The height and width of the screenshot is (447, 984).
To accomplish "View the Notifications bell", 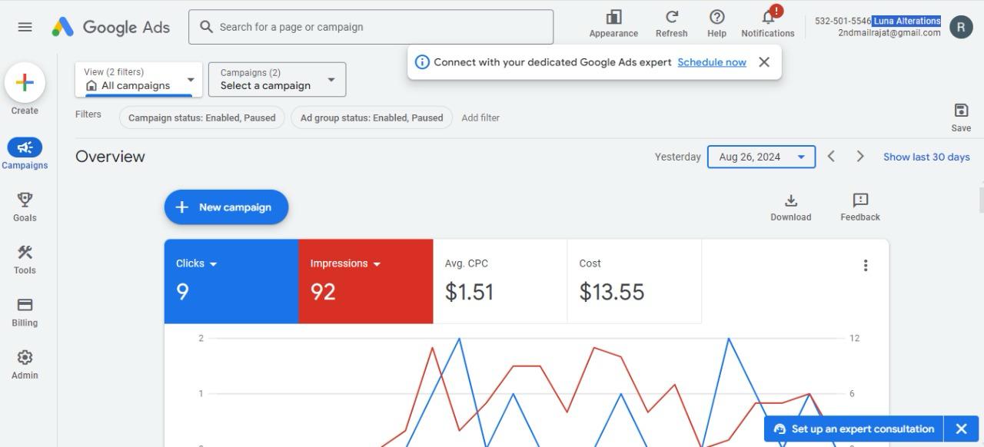I will pyautogui.click(x=767, y=18).
